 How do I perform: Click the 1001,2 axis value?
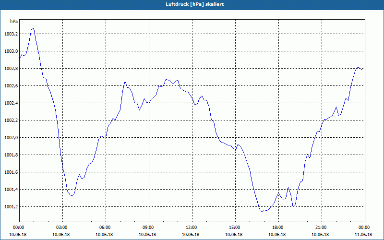[x=11, y=207]
